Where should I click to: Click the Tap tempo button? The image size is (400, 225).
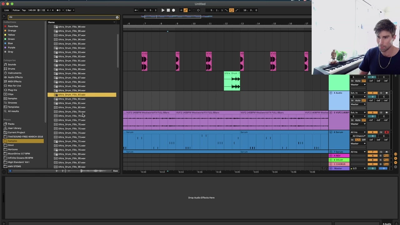pos(24,10)
